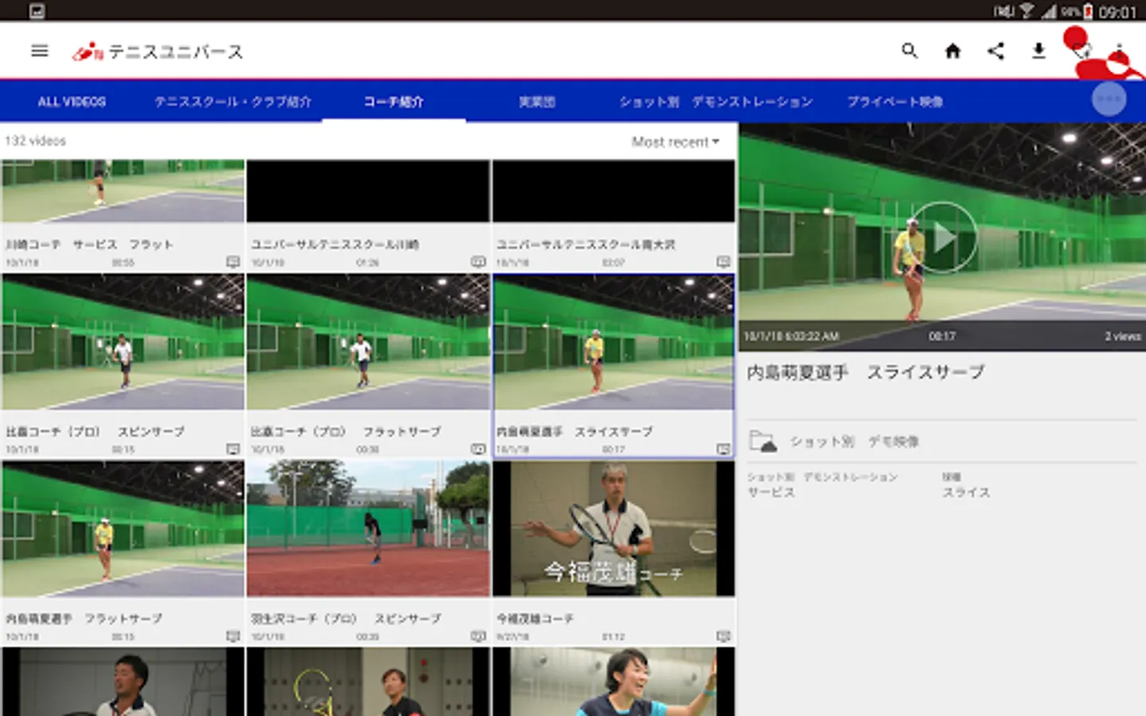The width and height of the screenshot is (1146, 716).
Task: Switch to the テニススクール・クラブ紹介 tab
Action: [x=232, y=101]
